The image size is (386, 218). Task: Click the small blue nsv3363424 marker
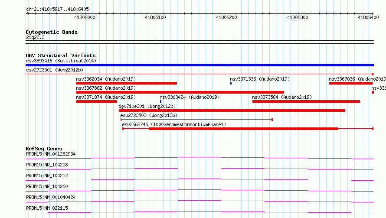[161, 101]
